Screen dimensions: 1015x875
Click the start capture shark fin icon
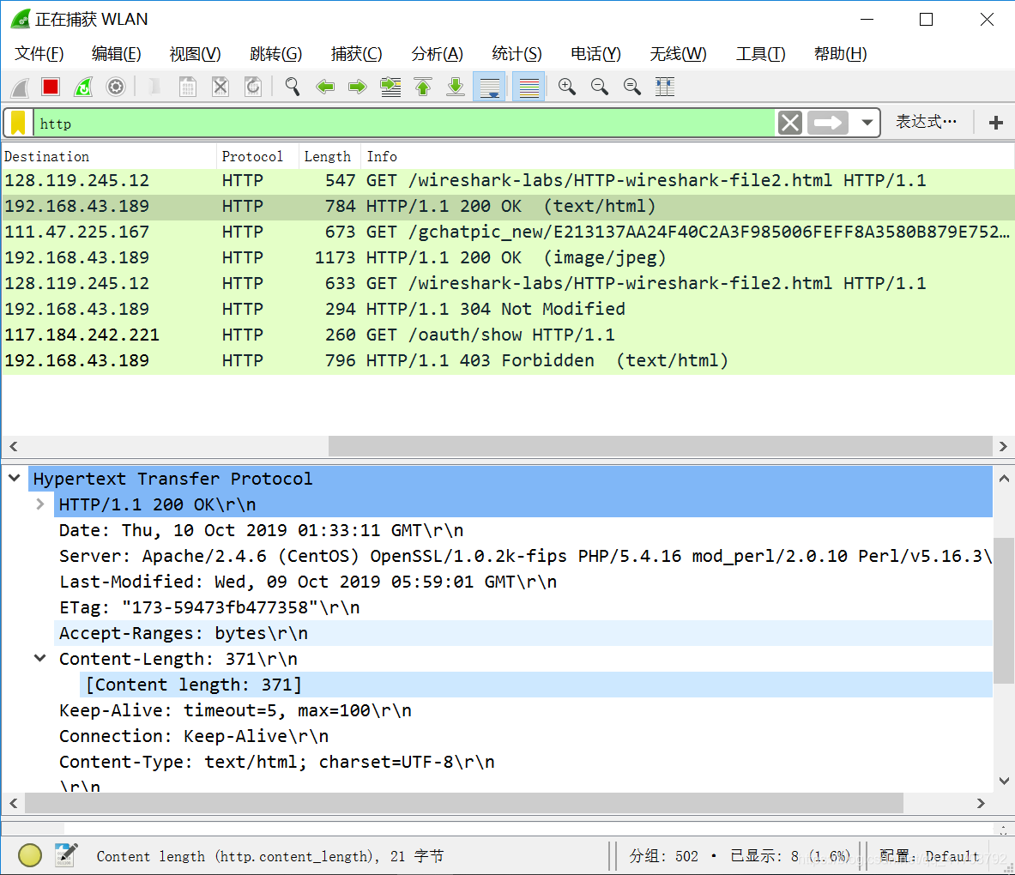[x=20, y=87]
